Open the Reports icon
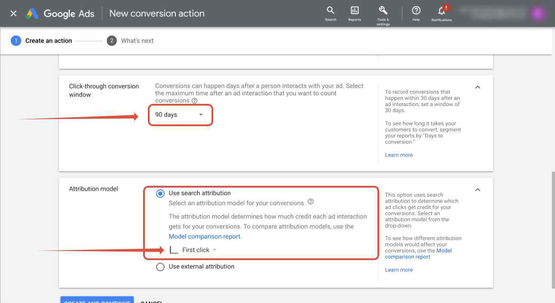Image resolution: width=555 pixels, height=303 pixels. [x=354, y=13]
